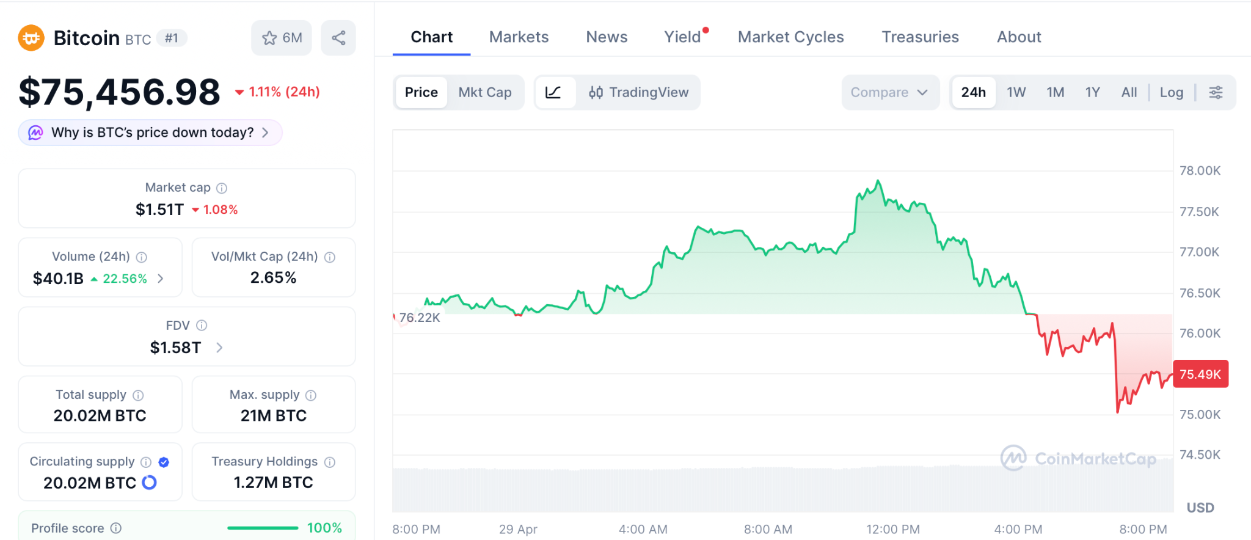Viewport: 1251px width, 540px height.
Task: Click the FDV info icon
Action: (202, 326)
